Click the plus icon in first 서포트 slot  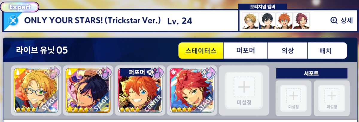pyautogui.click(x=293, y=96)
